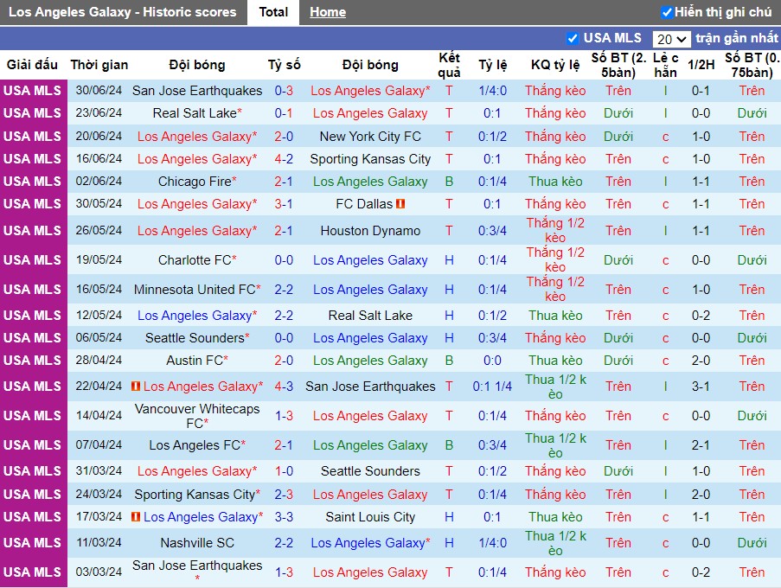Screen dimensions: 781x588
Task: Click the Thời gian column header
Action: click(99, 65)
